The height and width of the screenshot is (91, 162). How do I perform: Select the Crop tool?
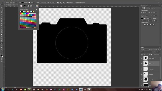(x=2, y=16)
